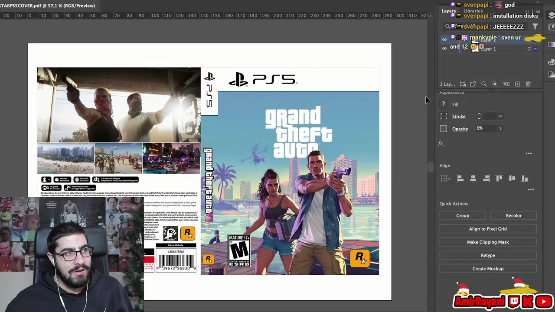Click the Opacity 0% value field
The width and height of the screenshot is (555, 312).
click(486, 128)
